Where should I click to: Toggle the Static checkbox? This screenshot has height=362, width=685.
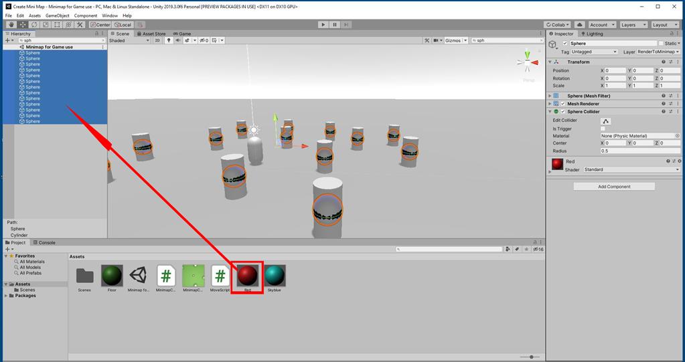coord(661,43)
